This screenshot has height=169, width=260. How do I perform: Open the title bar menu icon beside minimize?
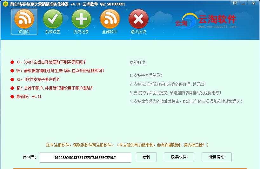tap(235, 3)
